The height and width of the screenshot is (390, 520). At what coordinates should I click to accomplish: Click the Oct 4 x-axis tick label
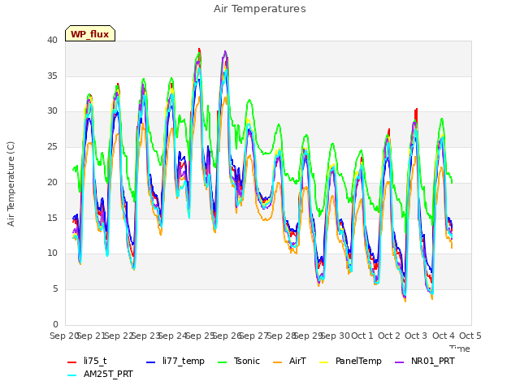click(444, 336)
